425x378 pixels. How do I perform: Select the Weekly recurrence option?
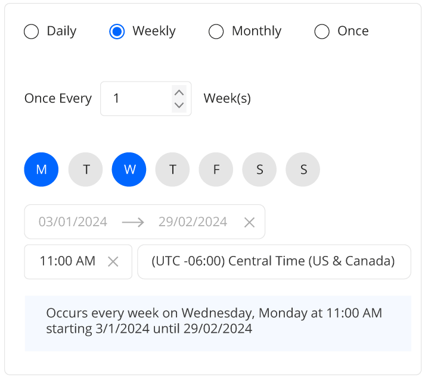(117, 32)
